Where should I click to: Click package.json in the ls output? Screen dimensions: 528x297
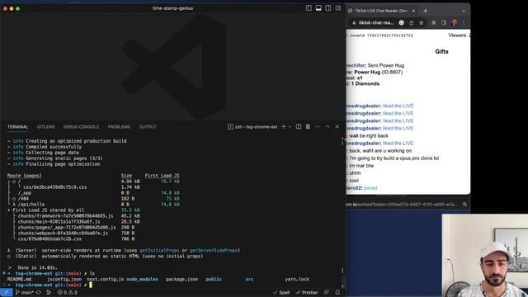[x=181, y=279]
